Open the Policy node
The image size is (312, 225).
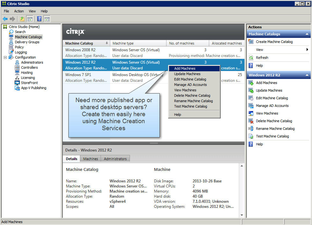click(19, 47)
